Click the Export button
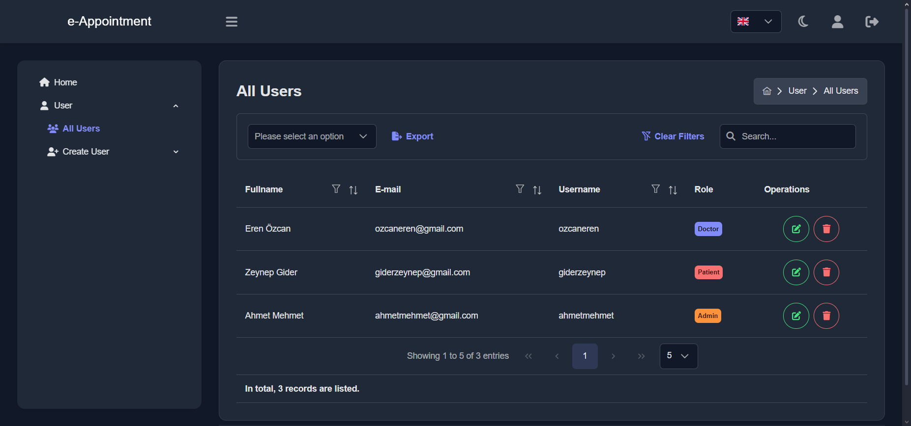 (412, 136)
